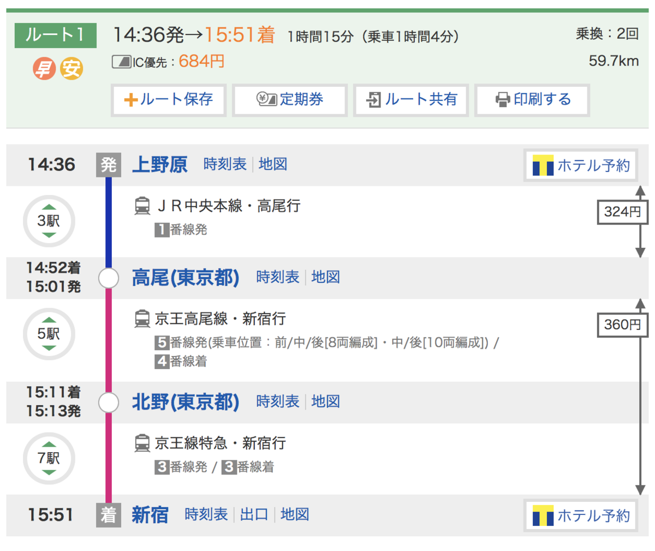Open the 上野原 station link

[159, 164]
